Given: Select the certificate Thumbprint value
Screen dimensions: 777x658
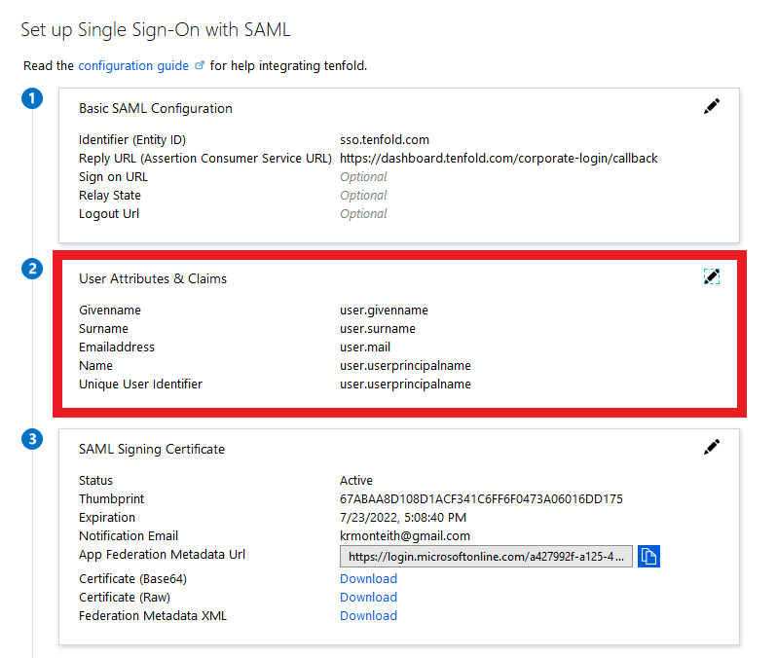Looking at the screenshot, I should pyautogui.click(x=481, y=499).
